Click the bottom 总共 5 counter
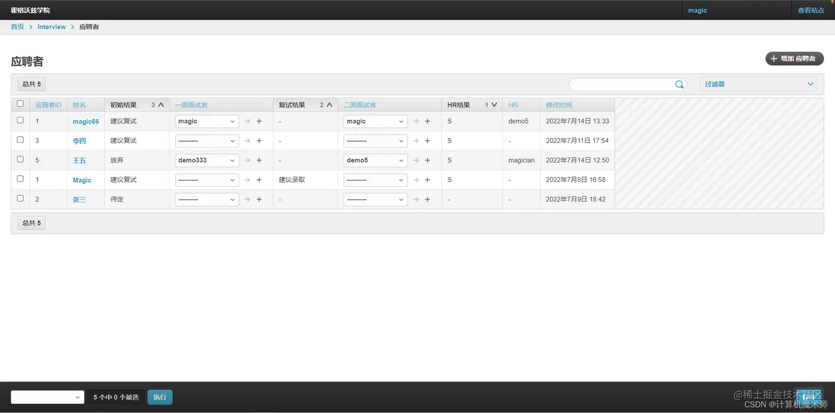 pos(31,223)
